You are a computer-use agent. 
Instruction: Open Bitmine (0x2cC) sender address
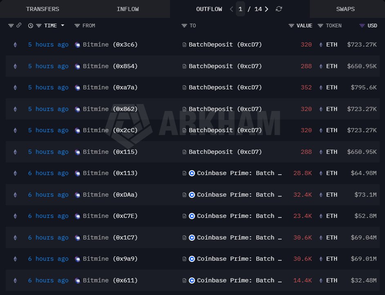click(110, 131)
